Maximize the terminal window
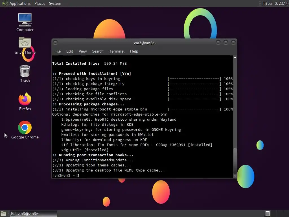Screen dimensions: 289x217 tap(226, 43)
